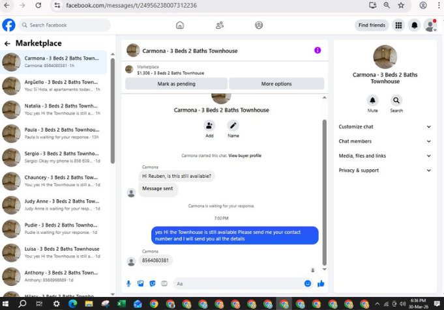Image resolution: width=444 pixels, height=310 pixels.
Task: Bookmark this page with star icon
Action: click(x=401, y=5)
